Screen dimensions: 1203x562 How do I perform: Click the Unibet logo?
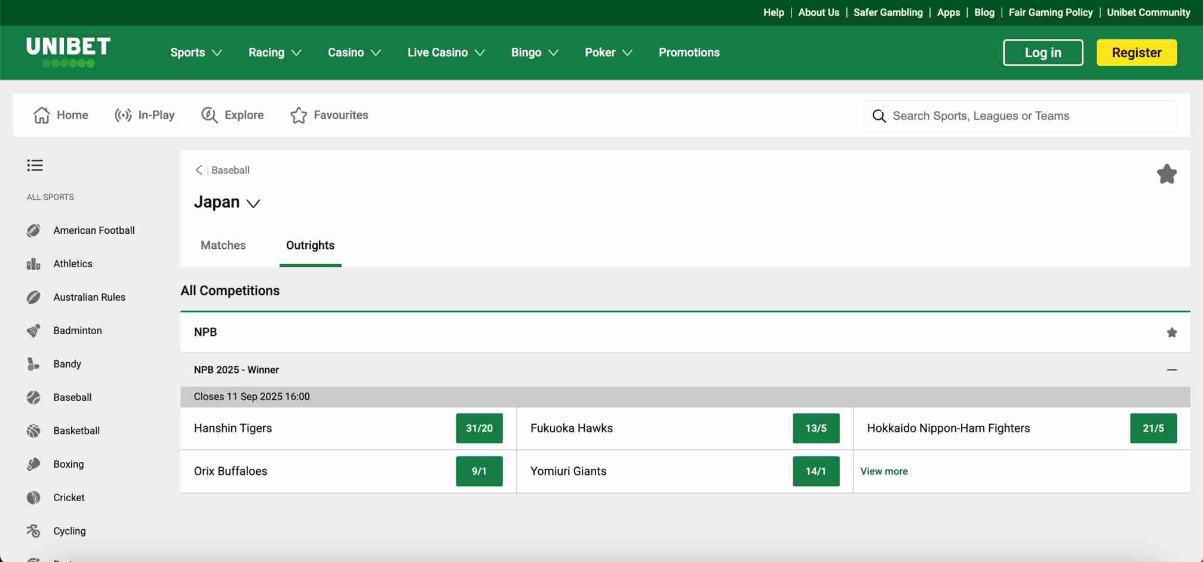point(68,52)
